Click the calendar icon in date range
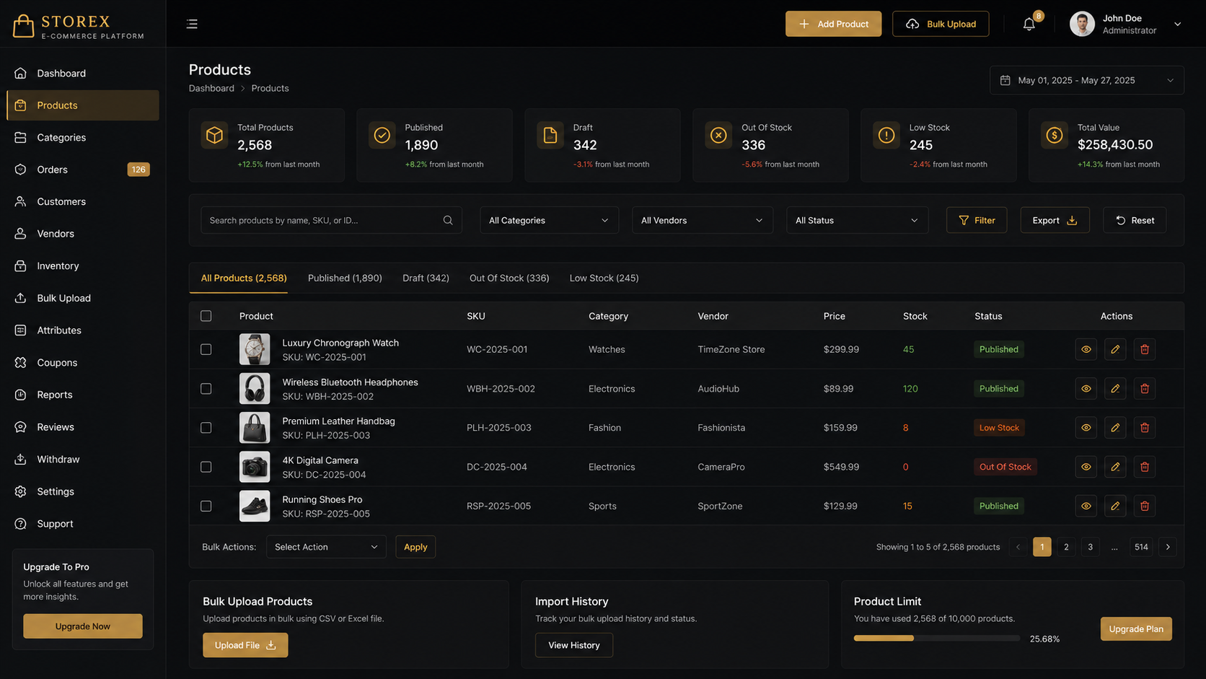The height and width of the screenshot is (679, 1206). 1005,80
